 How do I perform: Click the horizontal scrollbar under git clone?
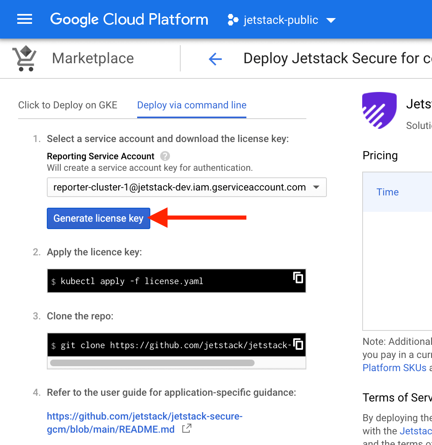click(152, 363)
